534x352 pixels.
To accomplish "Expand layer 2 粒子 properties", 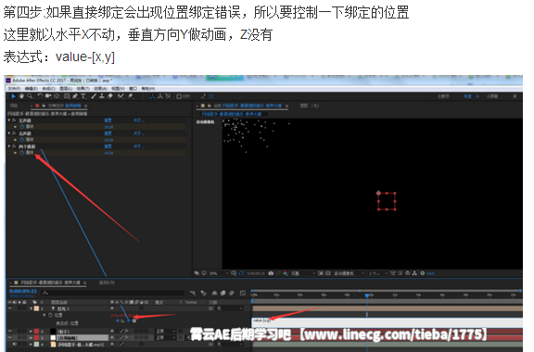I will pyautogui.click(x=31, y=331).
